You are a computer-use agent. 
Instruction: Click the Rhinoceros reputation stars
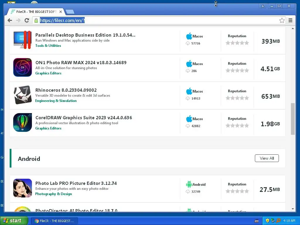[237, 98]
